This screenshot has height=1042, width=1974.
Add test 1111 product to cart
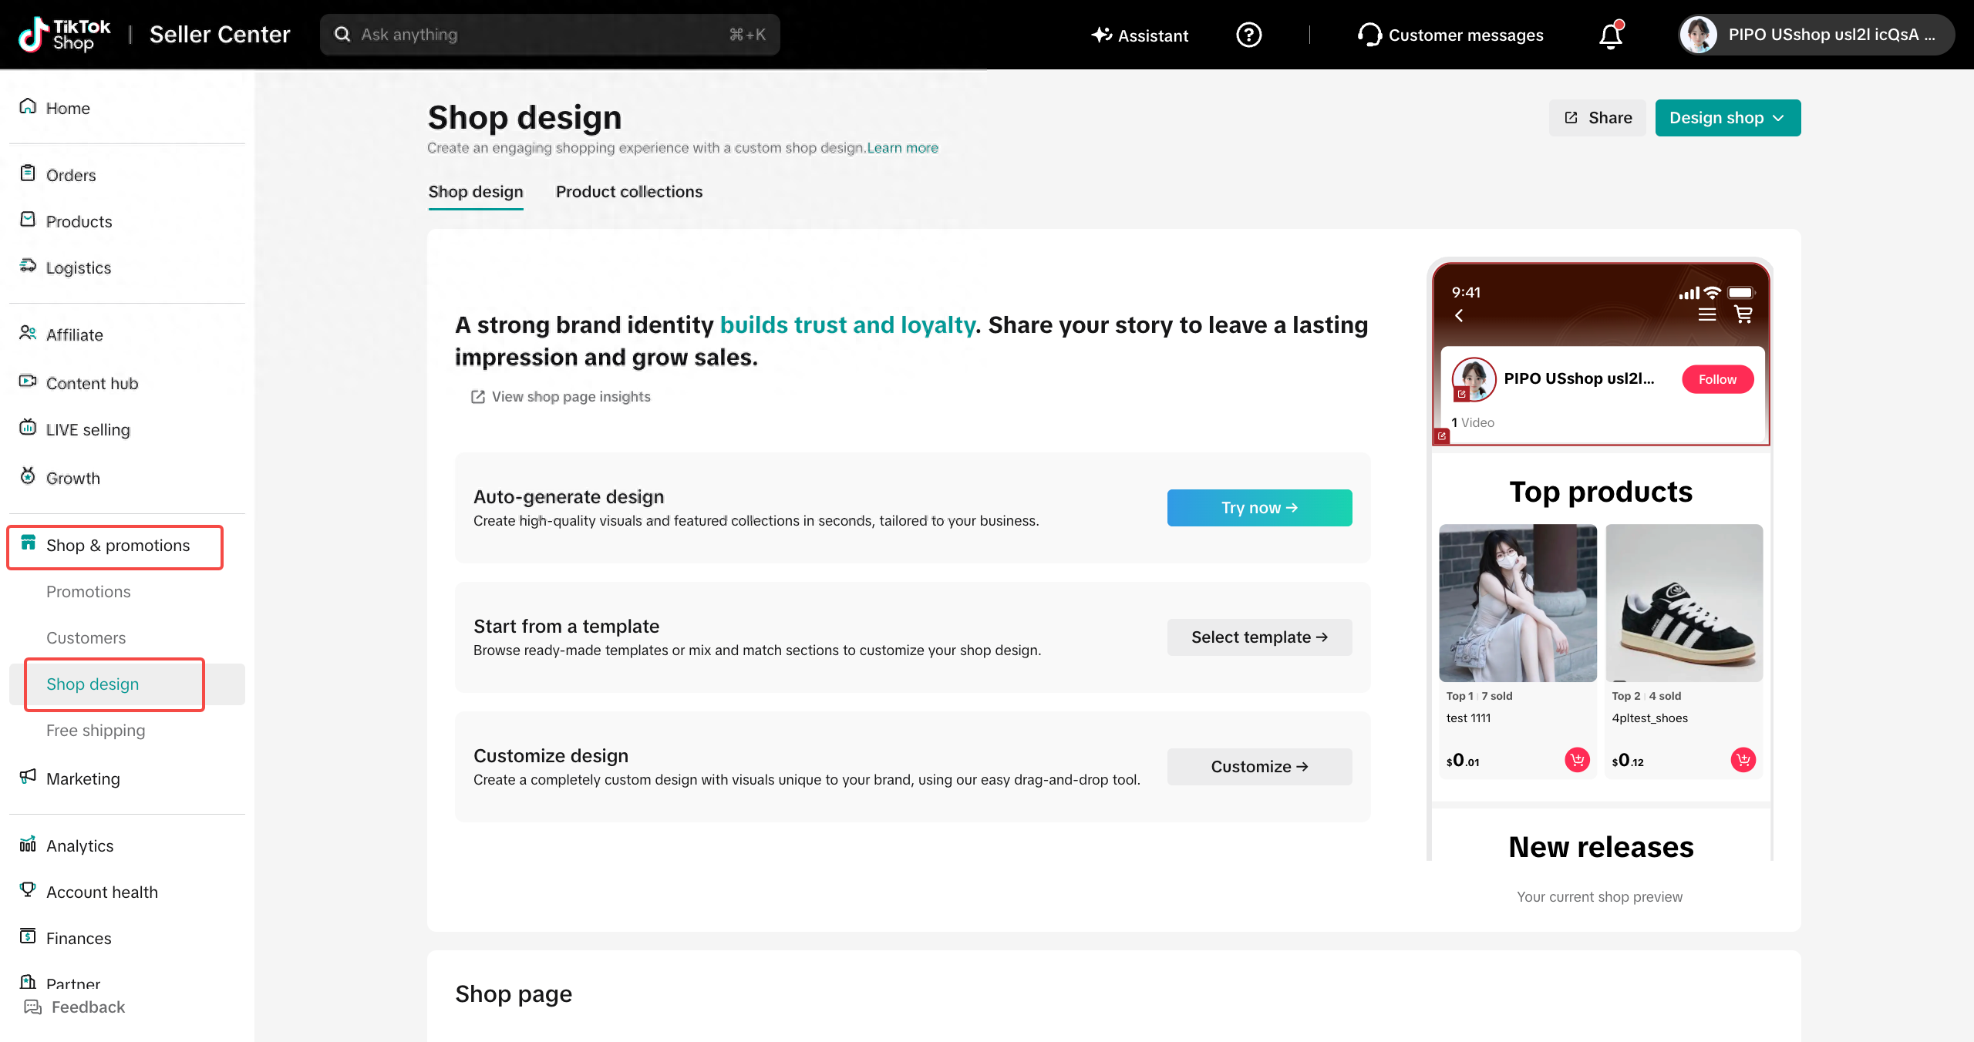coord(1577,760)
